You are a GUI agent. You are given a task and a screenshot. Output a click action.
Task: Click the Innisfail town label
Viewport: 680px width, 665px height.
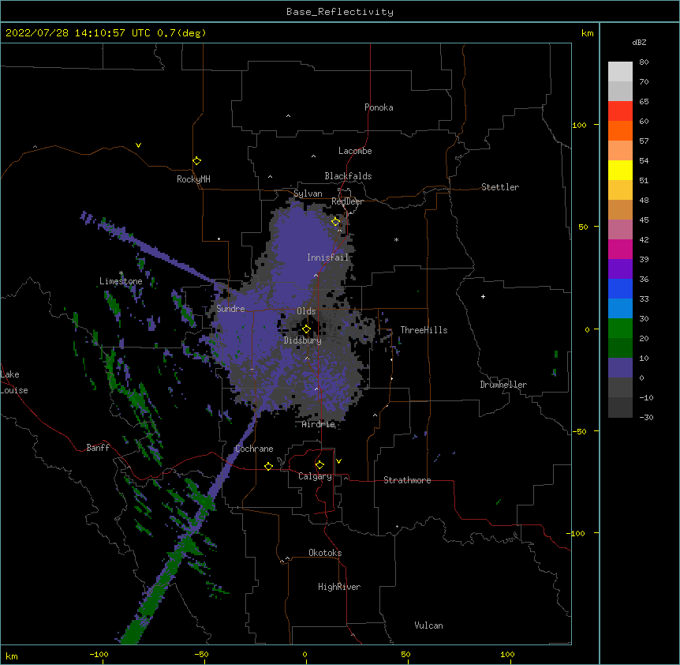point(327,257)
